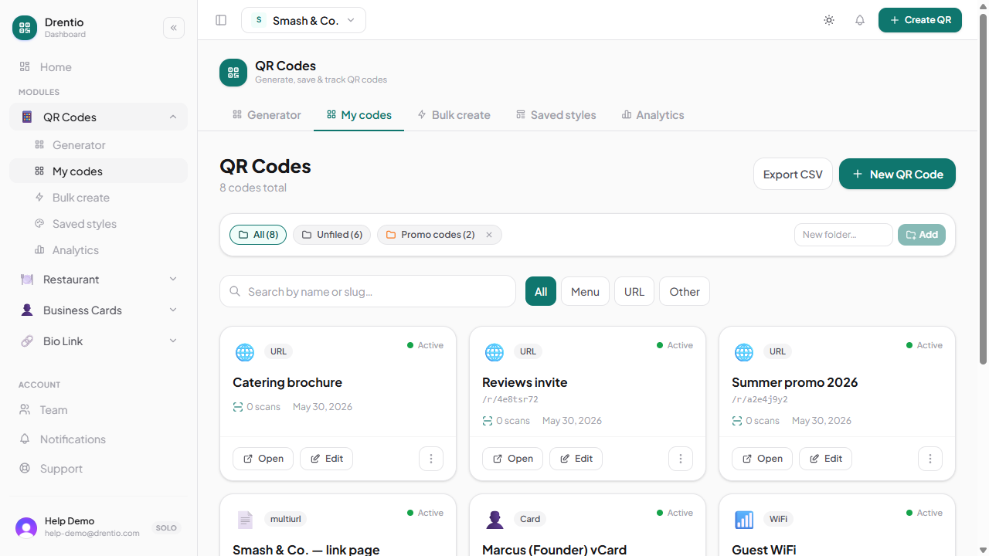Select the Unfiled (6) folder chip
Screen dimensions: 989x556
coord(331,235)
